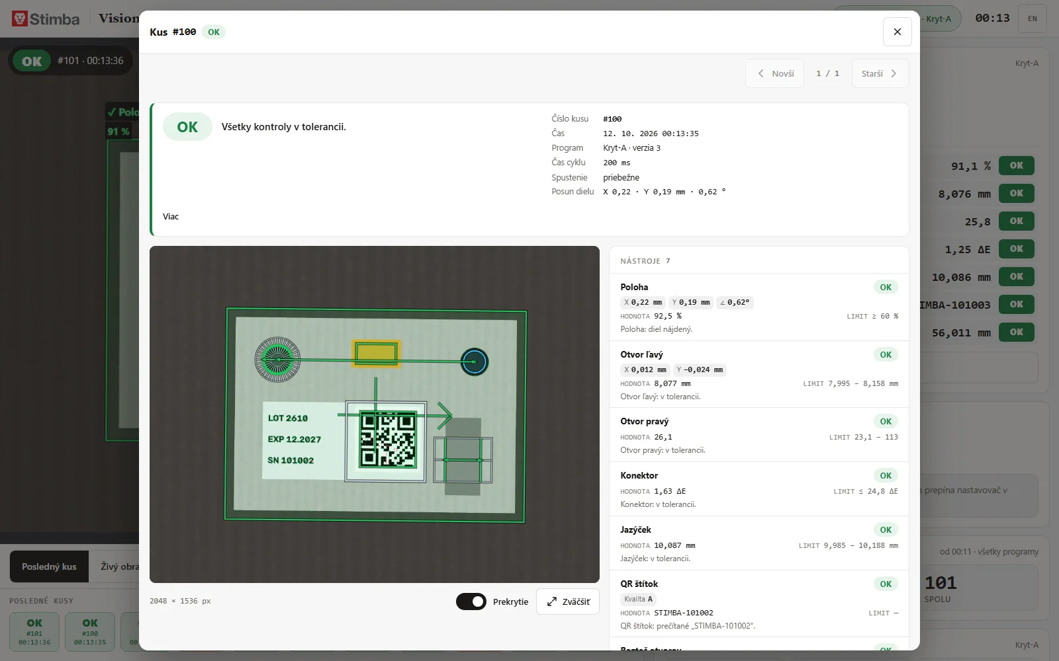Click the Kvalita A chip
Image resolution: width=1059 pixels, height=661 pixels.
(639, 599)
